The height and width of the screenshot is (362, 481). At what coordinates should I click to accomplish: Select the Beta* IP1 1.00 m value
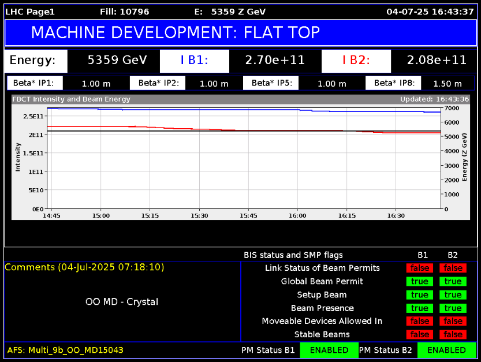point(96,84)
